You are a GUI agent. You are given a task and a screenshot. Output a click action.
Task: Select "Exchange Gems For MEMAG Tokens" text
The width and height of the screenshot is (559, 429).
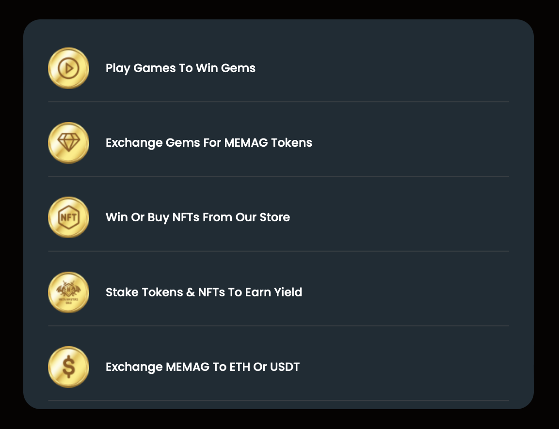pyautogui.click(x=209, y=143)
